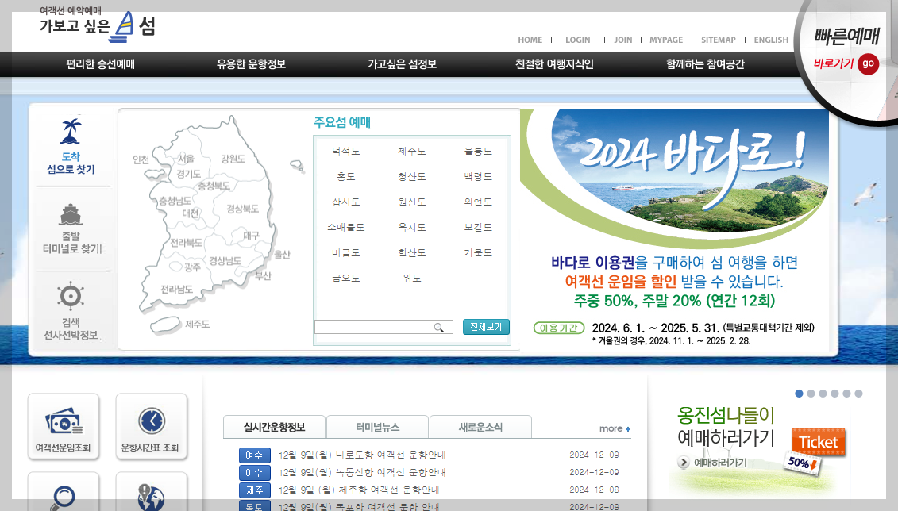The width and height of the screenshot is (898, 511).
Task: Open the JOIN link
Action: tap(623, 40)
